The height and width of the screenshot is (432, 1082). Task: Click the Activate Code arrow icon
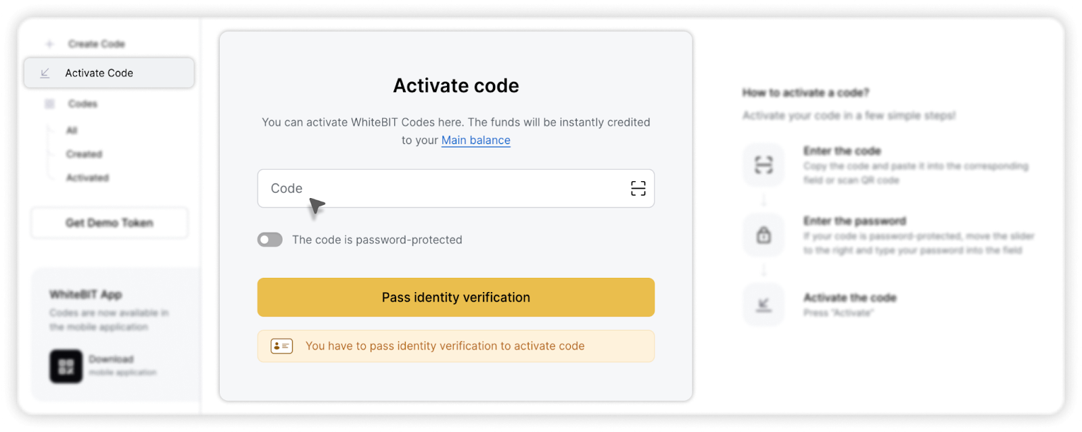tap(45, 73)
